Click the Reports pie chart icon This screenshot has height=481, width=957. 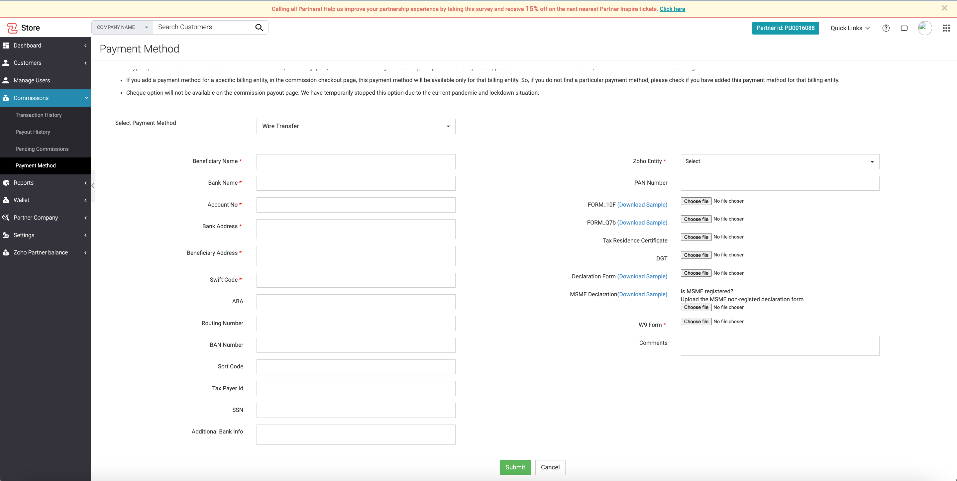click(x=6, y=183)
